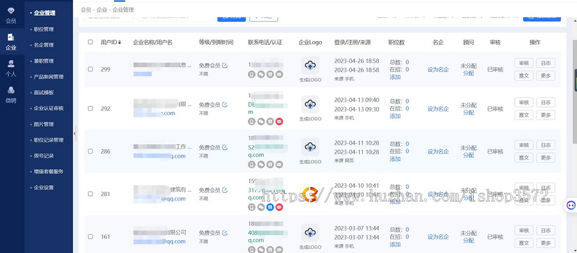Open 增值套餐服务 in the side menu
Screen dimensions: 577x253
tap(49, 172)
